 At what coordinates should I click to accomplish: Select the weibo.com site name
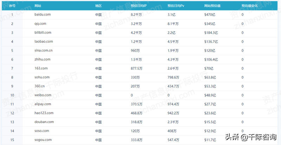click(43, 95)
